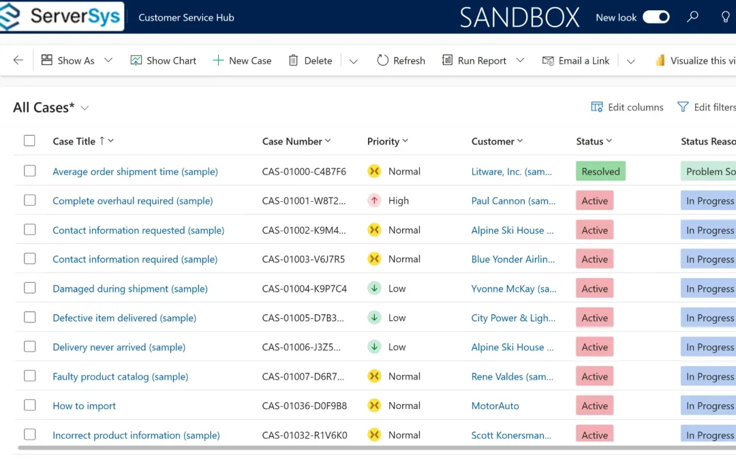Click the Customer Service Hub app name
This screenshot has height=460, width=736.
tap(186, 17)
